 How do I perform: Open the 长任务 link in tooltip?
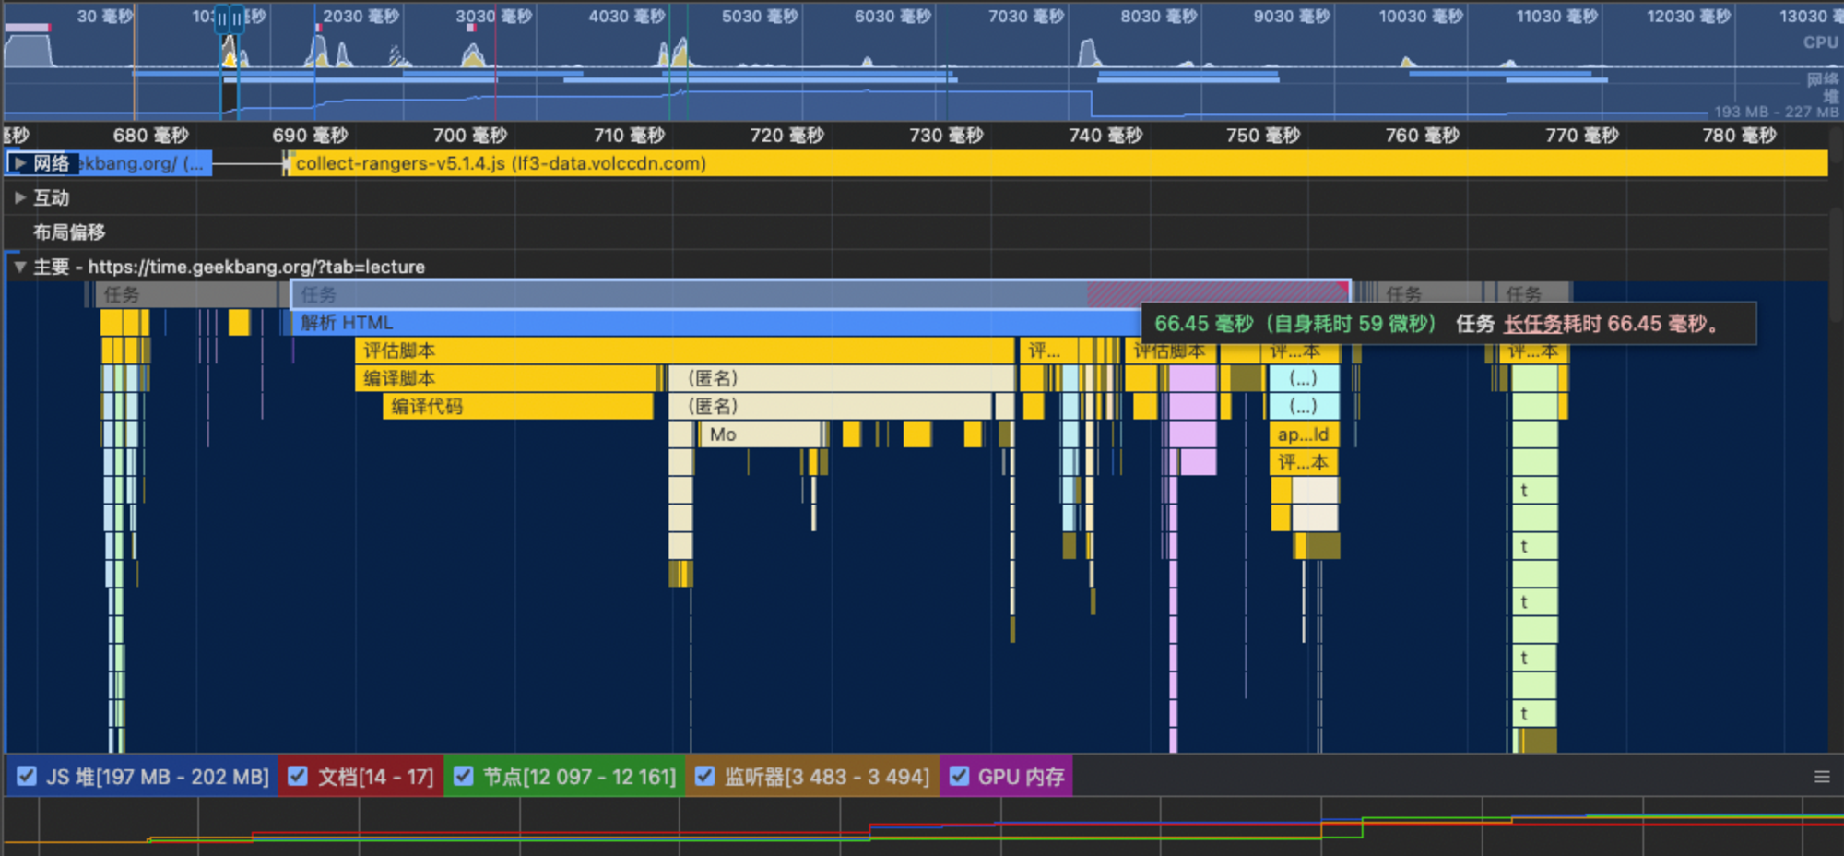pyautogui.click(x=1535, y=324)
